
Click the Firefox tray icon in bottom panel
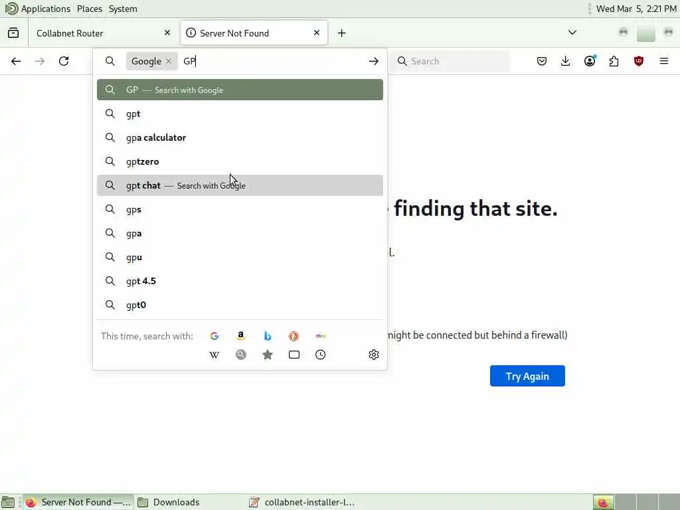point(603,503)
